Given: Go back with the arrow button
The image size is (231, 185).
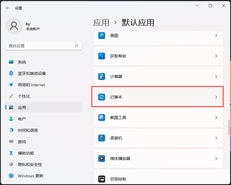Looking at the screenshot, I should 8,8.
